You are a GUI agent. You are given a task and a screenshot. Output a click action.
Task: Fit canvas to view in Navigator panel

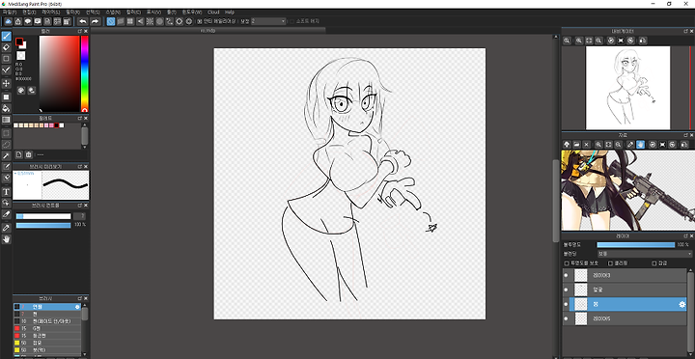click(589, 41)
